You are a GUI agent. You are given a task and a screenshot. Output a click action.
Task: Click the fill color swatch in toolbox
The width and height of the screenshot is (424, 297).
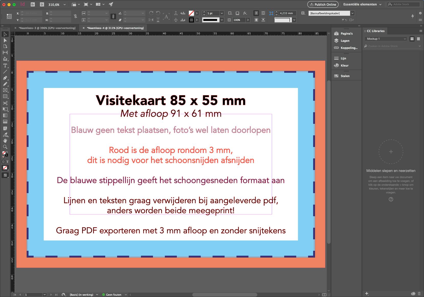4,153
